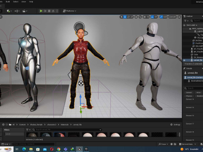Open the Derived Data dropdown in status bar
The image size is (203, 152).
coord(187,144)
